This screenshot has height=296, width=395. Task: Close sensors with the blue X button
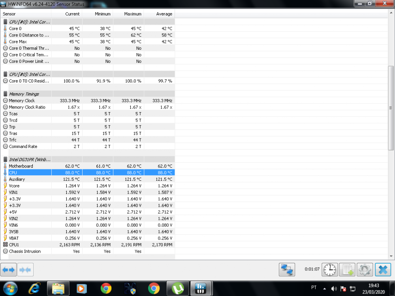click(382, 270)
